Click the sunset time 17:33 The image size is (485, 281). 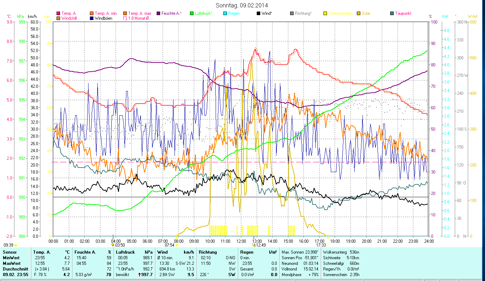pos(321,245)
